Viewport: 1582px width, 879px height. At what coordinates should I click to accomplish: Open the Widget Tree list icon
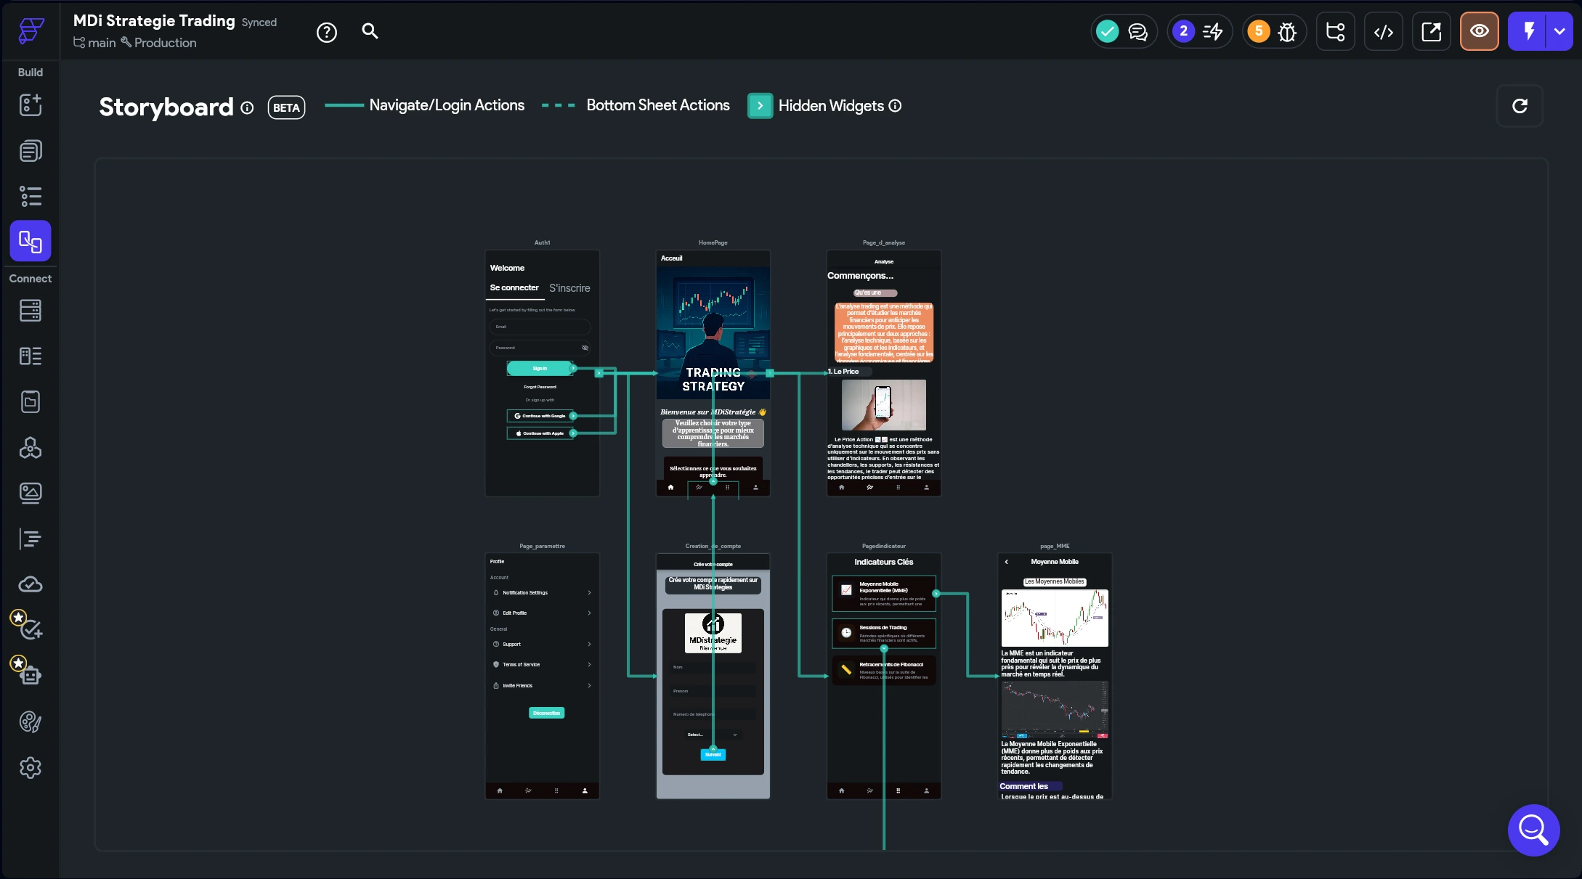[31, 196]
